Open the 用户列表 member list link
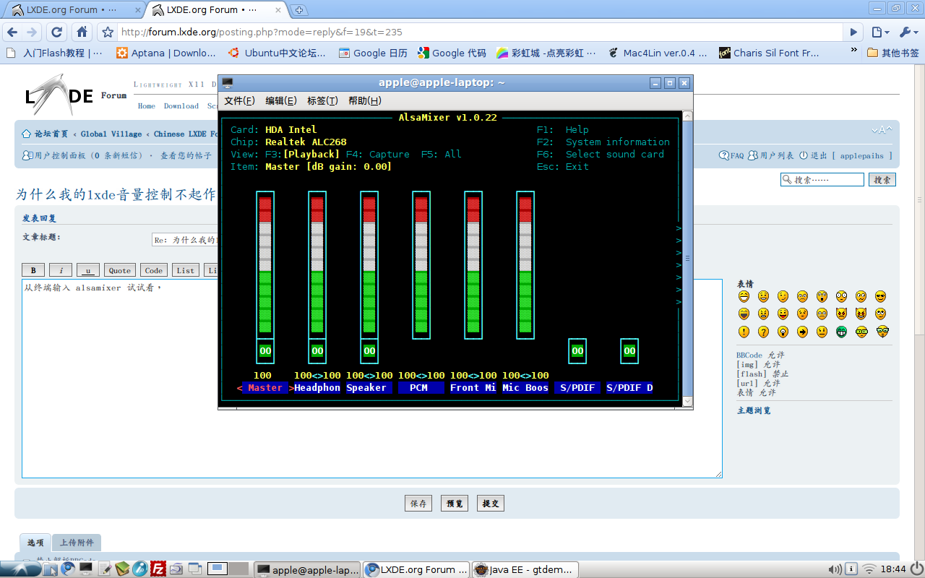The image size is (925, 578). click(x=771, y=155)
